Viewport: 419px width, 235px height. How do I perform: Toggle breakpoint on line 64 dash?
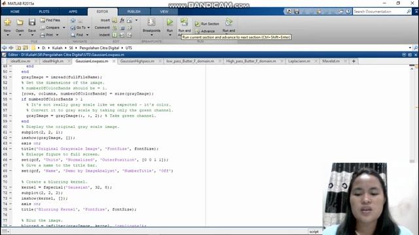(10, 149)
